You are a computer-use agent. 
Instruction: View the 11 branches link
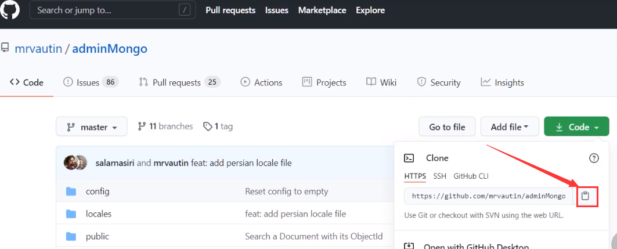pos(165,126)
